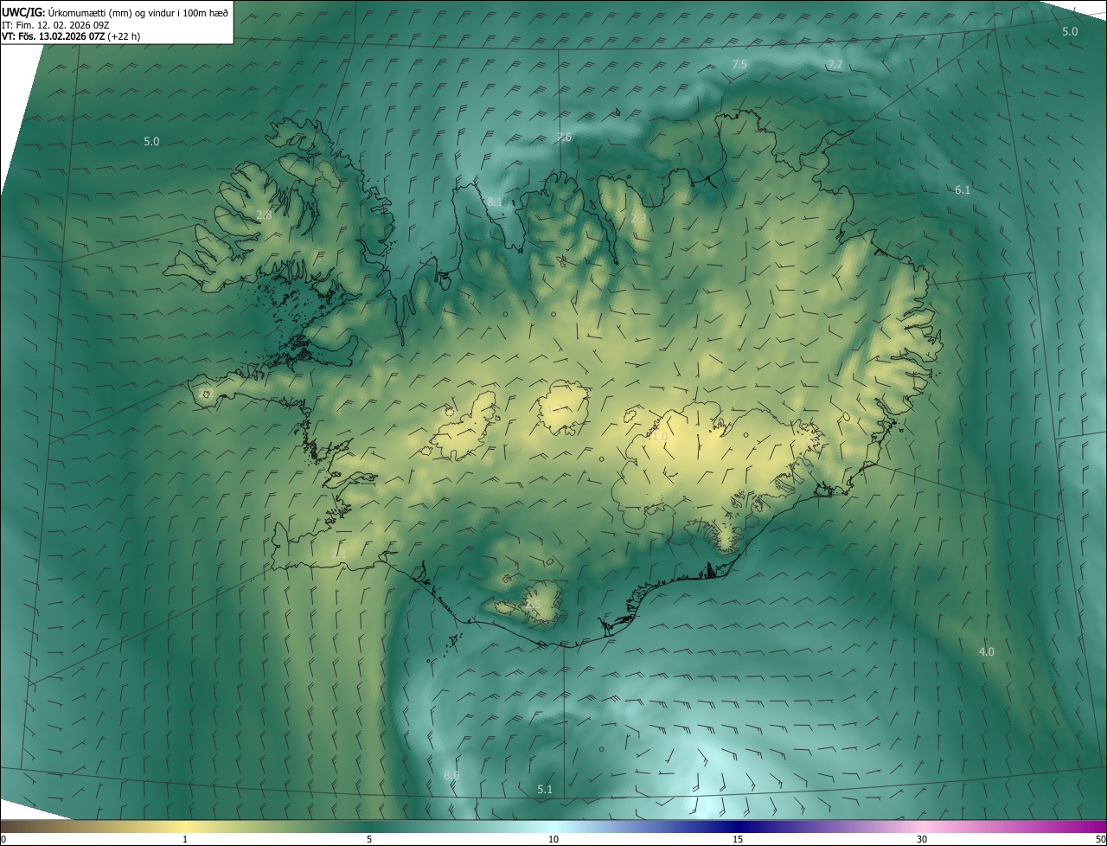Viewport: 1107px width, 846px height.
Task: Click the 7.6 value label on the map
Action: tap(564, 138)
